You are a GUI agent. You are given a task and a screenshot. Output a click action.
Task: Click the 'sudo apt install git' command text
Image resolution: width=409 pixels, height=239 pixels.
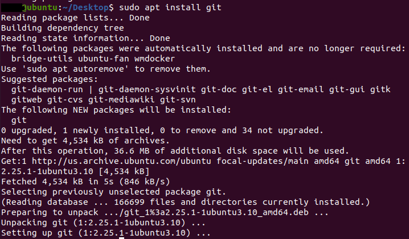170,7
